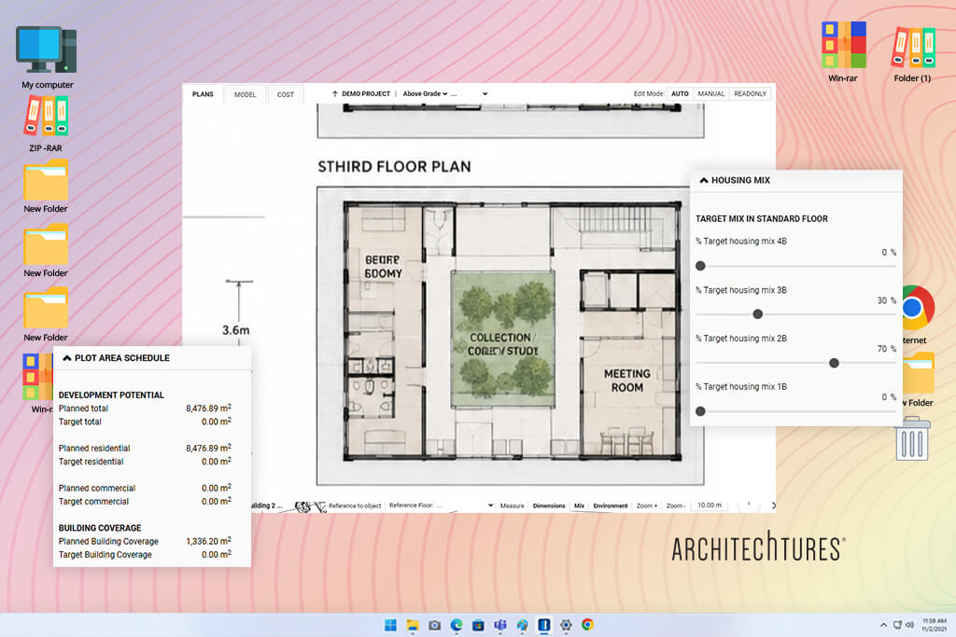Collapse the PLOT AREA SCHEDULE panel
Screen dimensions: 956x637
click(x=67, y=358)
